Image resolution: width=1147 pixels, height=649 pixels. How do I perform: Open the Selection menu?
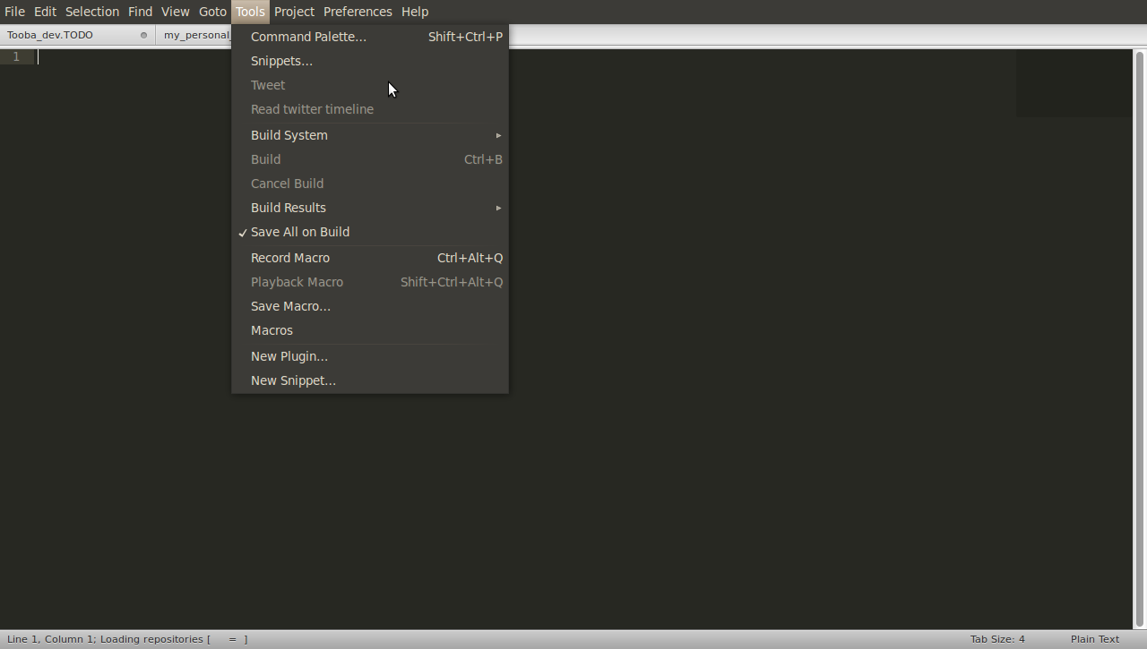tap(92, 12)
